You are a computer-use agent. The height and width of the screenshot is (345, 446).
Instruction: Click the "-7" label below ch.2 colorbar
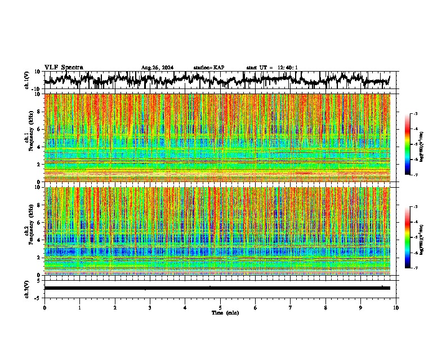[x=415, y=268]
